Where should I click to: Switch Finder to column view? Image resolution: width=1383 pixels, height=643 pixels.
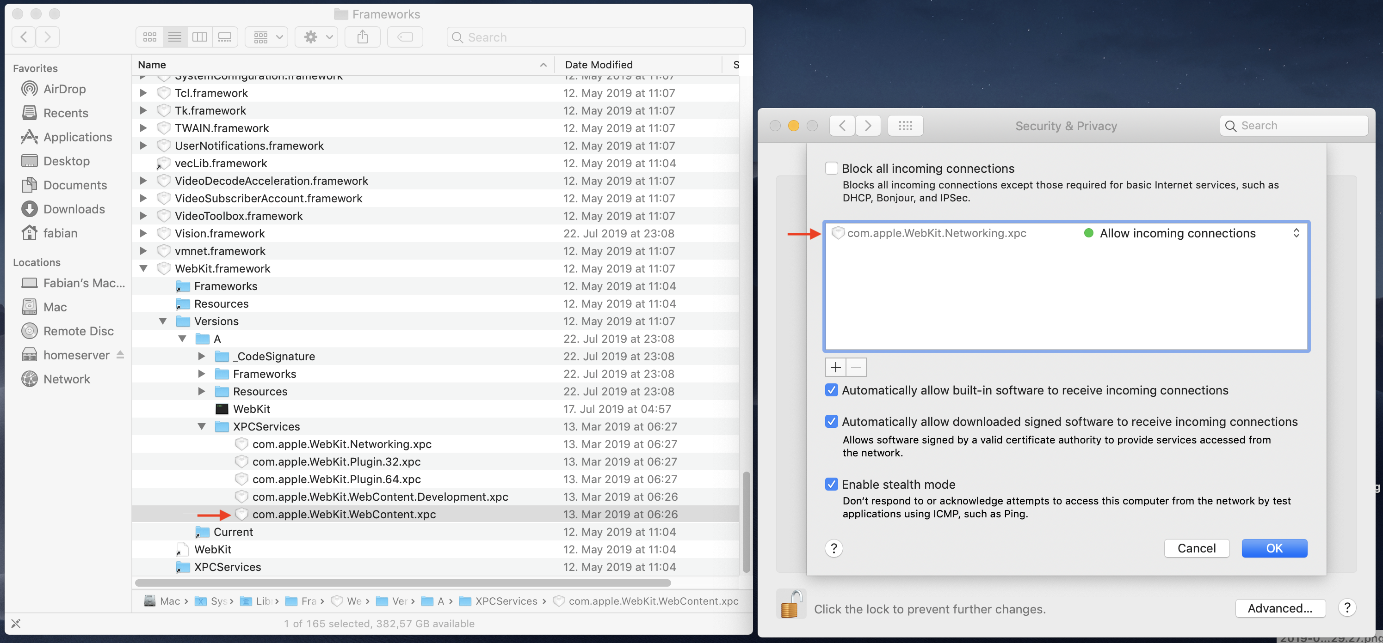200,37
